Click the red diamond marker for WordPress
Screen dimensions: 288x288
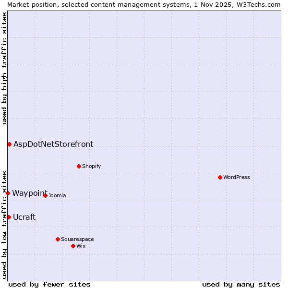click(x=220, y=177)
